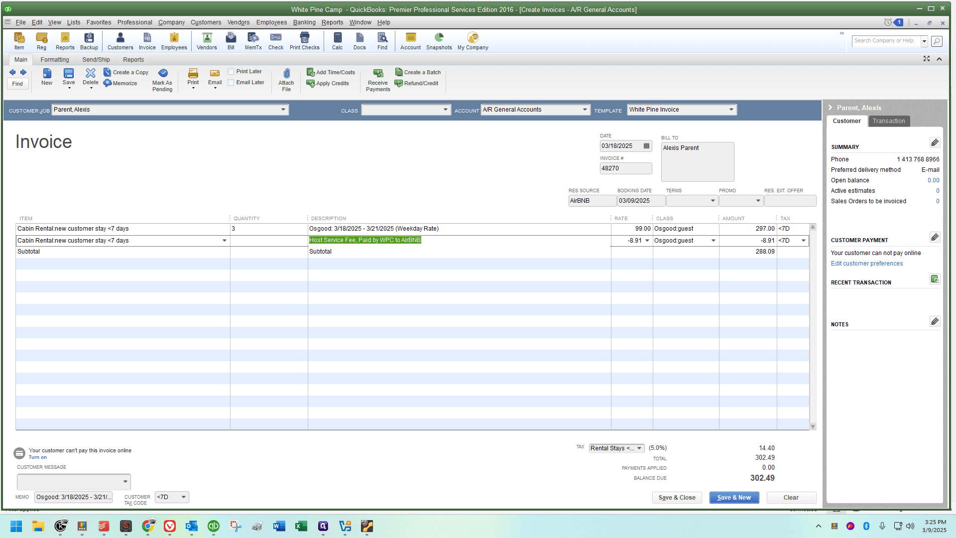Click the Bill icon
The width and height of the screenshot is (956, 538).
click(x=231, y=41)
